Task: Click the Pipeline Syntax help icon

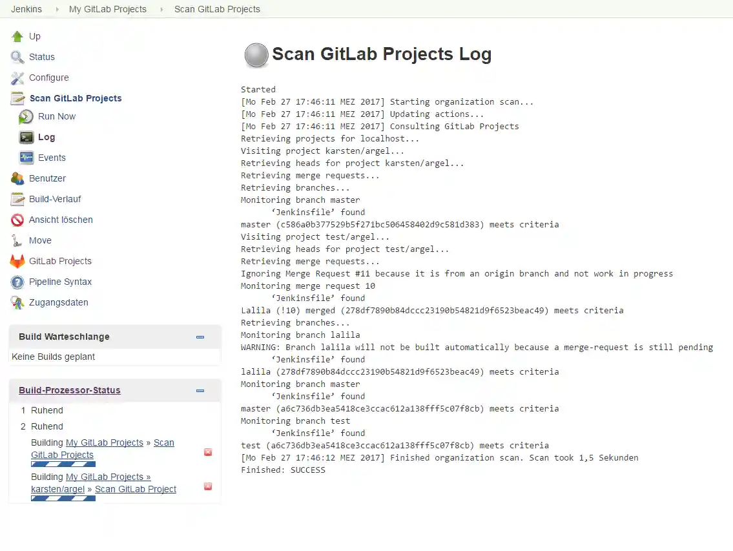Action: (17, 282)
